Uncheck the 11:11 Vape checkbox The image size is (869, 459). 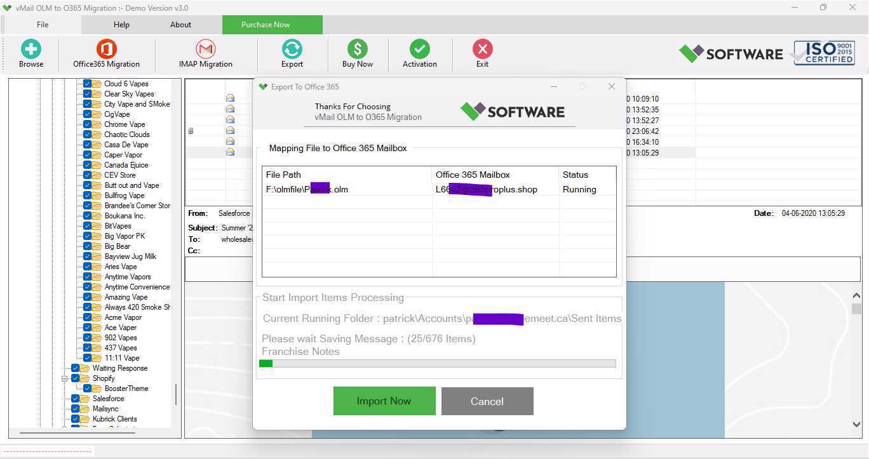88,358
